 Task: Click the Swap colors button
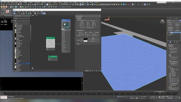point(78,40)
